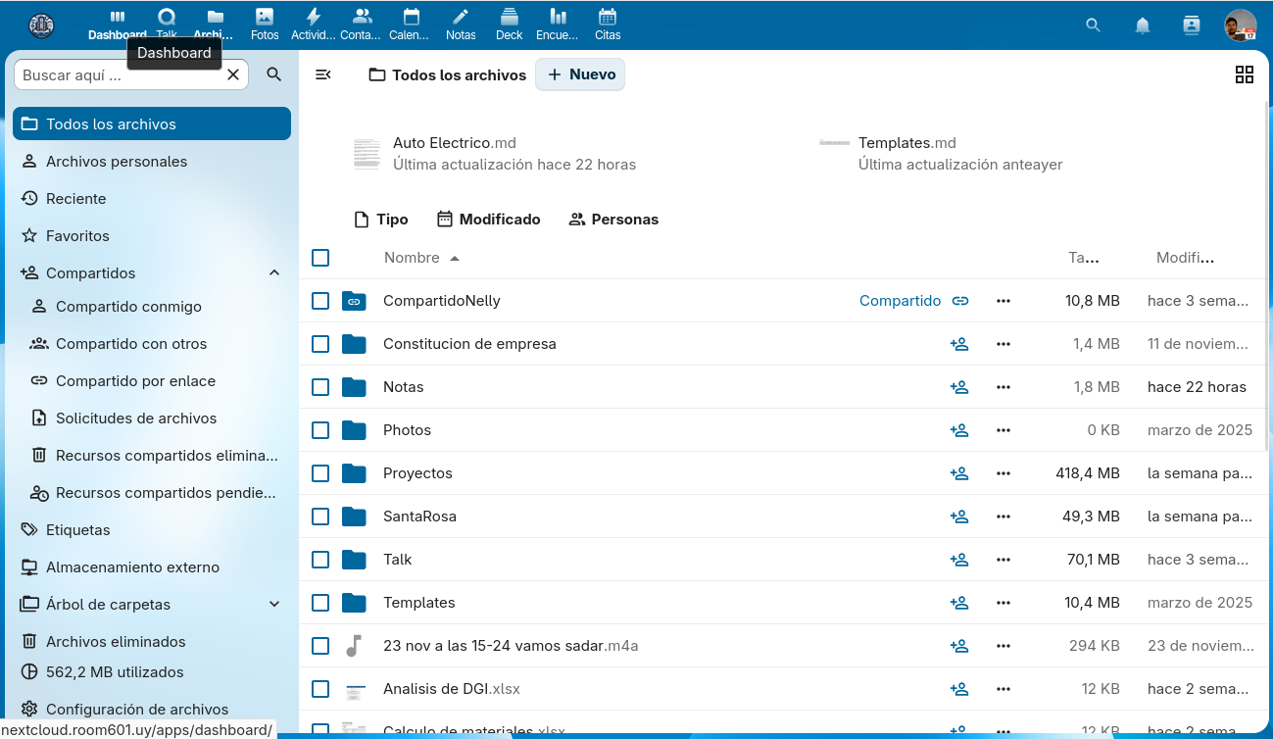1273x739 pixels.
Task: Open unified search magnifier in header
Action: pos(1094,25)
